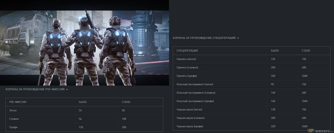Click the MMORPG.su watermark logo
The image size is (334, 133).
click(320, 131)
